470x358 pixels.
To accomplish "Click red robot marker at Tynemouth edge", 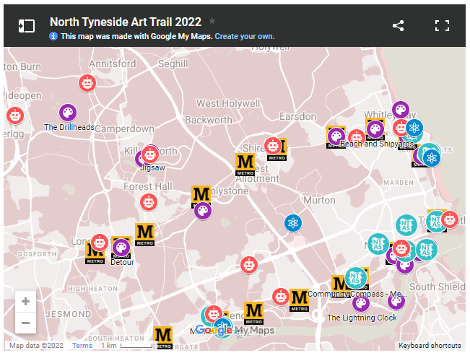I will pos(449,219).
